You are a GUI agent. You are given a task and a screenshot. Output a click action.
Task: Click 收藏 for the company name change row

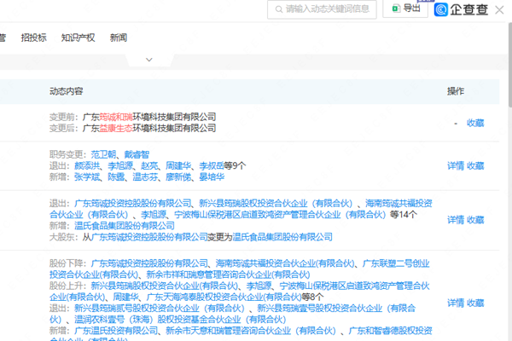click(475, 123)
